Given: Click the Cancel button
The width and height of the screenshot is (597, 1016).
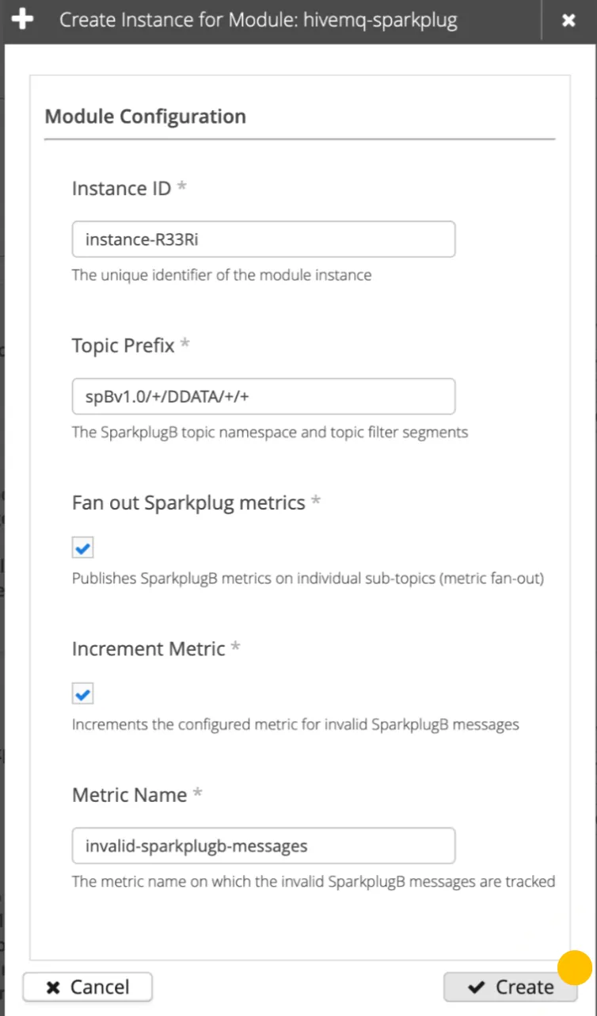Looking at the screenshot, I should [88, 987].
